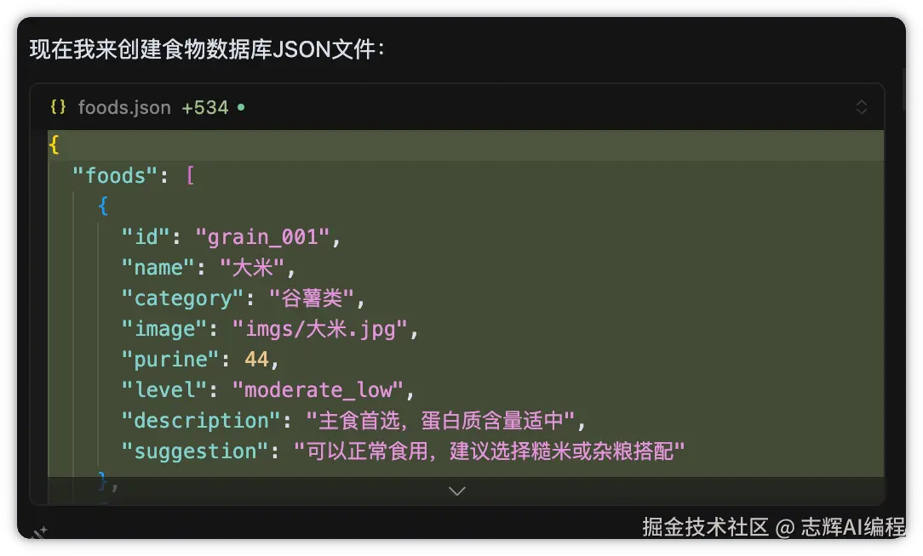This screenshot has height=556, width=923.
Task: Click the suggestion text about 糙米或杂粮搭配
Action: pos(490,451)
